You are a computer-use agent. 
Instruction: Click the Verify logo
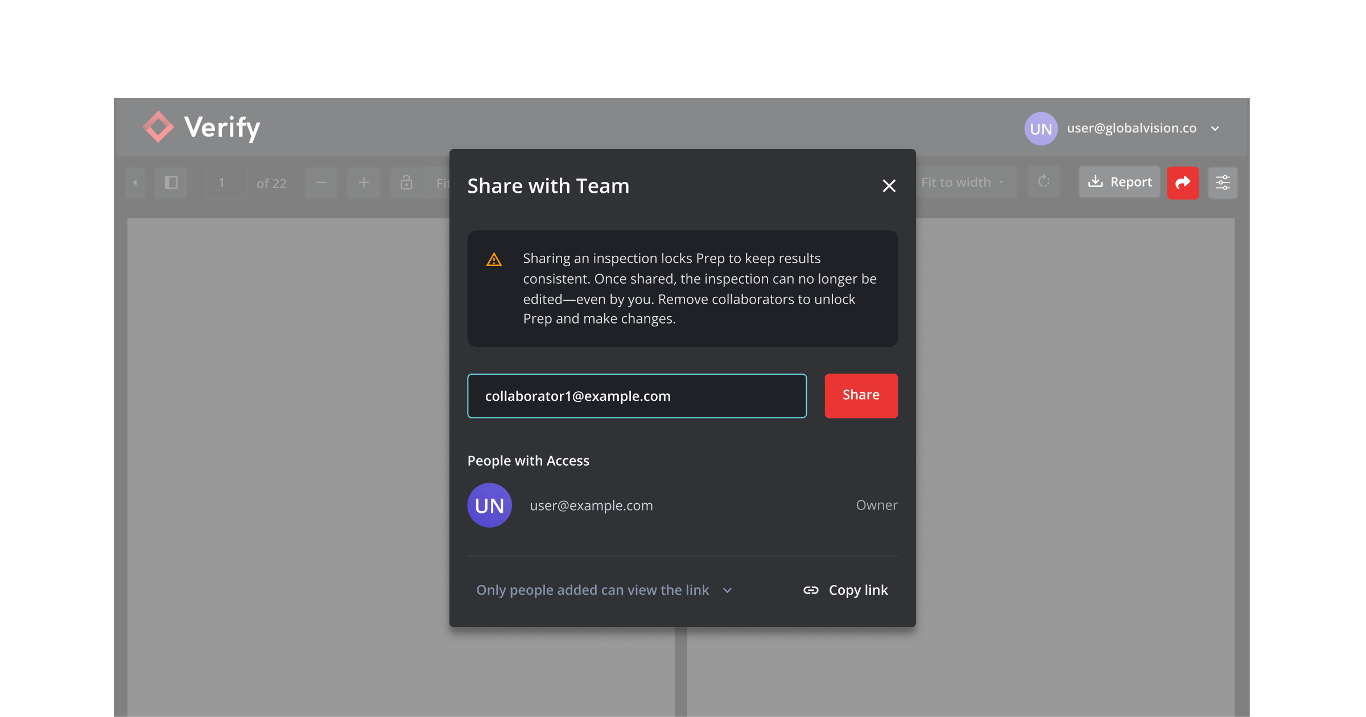click(201, 127)
